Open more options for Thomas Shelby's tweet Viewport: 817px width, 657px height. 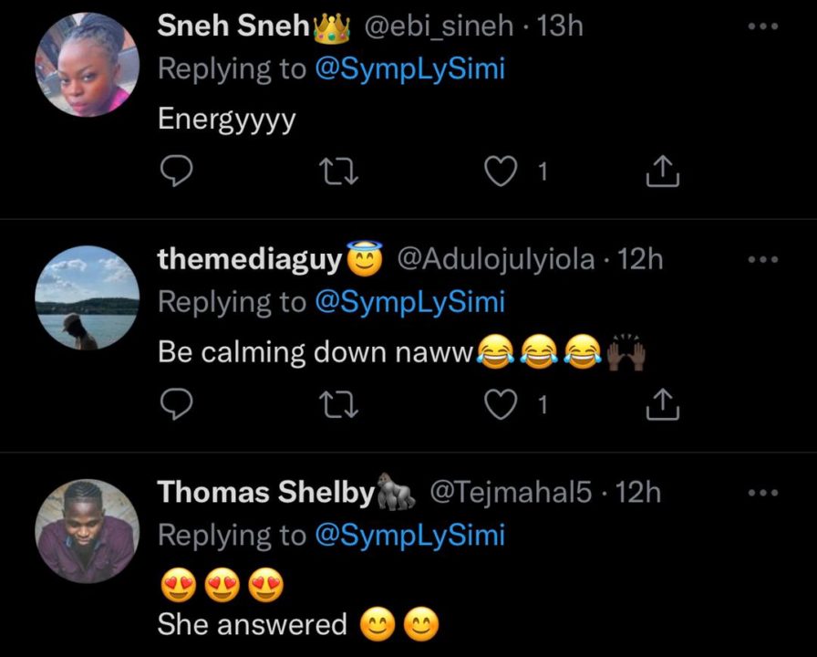pyautogui.click(x=762, y=493)
